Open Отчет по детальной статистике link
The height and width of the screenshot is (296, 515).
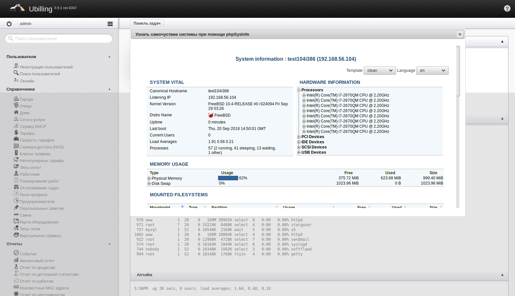[49, 275]
